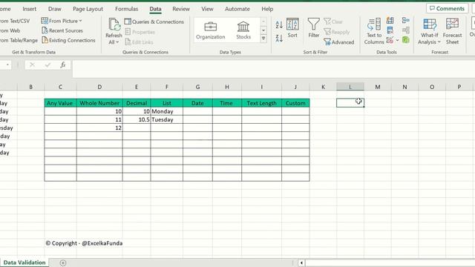Image resolution: width=475 pixels, height=267 pixels.
Task: Open the Name Box dropdown arrow
Action: click(x=7, y=65)
